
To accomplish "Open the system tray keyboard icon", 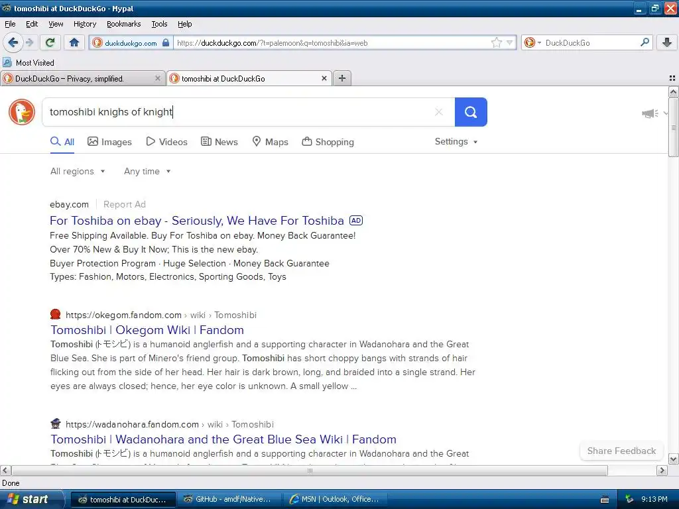I will [605, 500].
